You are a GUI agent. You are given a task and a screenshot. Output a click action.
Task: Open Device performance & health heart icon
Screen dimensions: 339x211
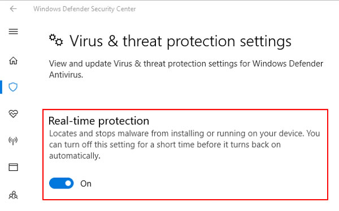[13, 113]
